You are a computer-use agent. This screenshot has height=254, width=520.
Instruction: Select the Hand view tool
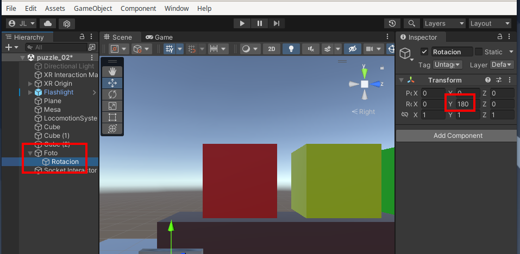pos(112,71)
